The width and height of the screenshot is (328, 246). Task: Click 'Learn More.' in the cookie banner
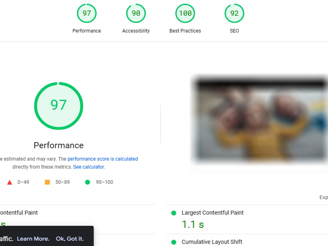(33, 239)
